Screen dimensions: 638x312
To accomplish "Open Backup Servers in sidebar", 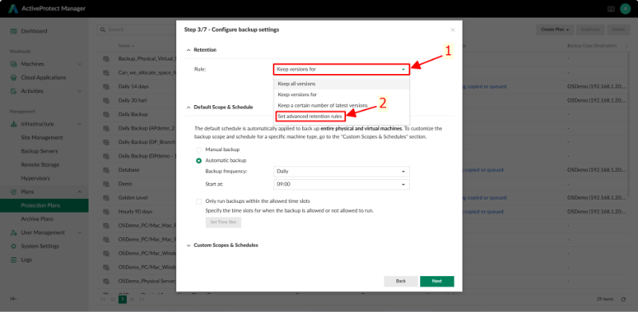I will pyautogui.click(x=39, y=151).
